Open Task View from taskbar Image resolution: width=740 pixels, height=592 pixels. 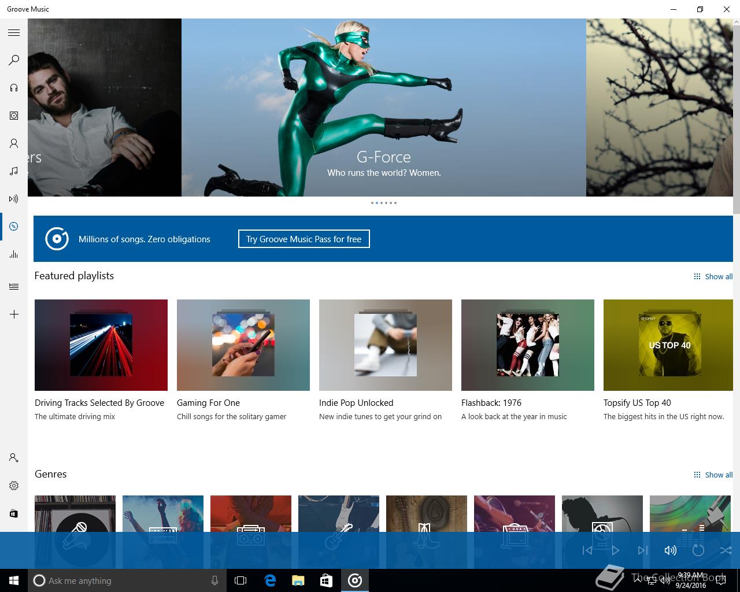click(x=240, y=580)
